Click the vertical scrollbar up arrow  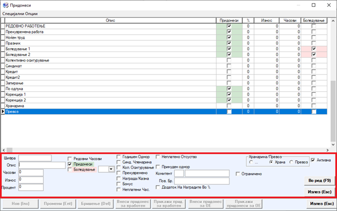pos(333,21)
